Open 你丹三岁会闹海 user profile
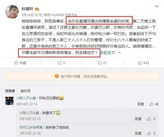The height and width of the screenshot is (137, 164). (31, 127)
